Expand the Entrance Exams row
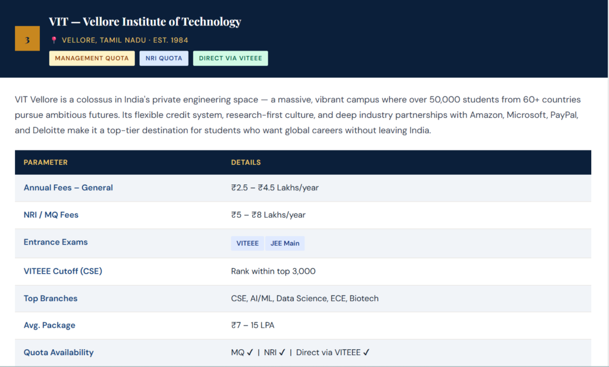This screenshot has width=609, height=367. pos(55,242)
